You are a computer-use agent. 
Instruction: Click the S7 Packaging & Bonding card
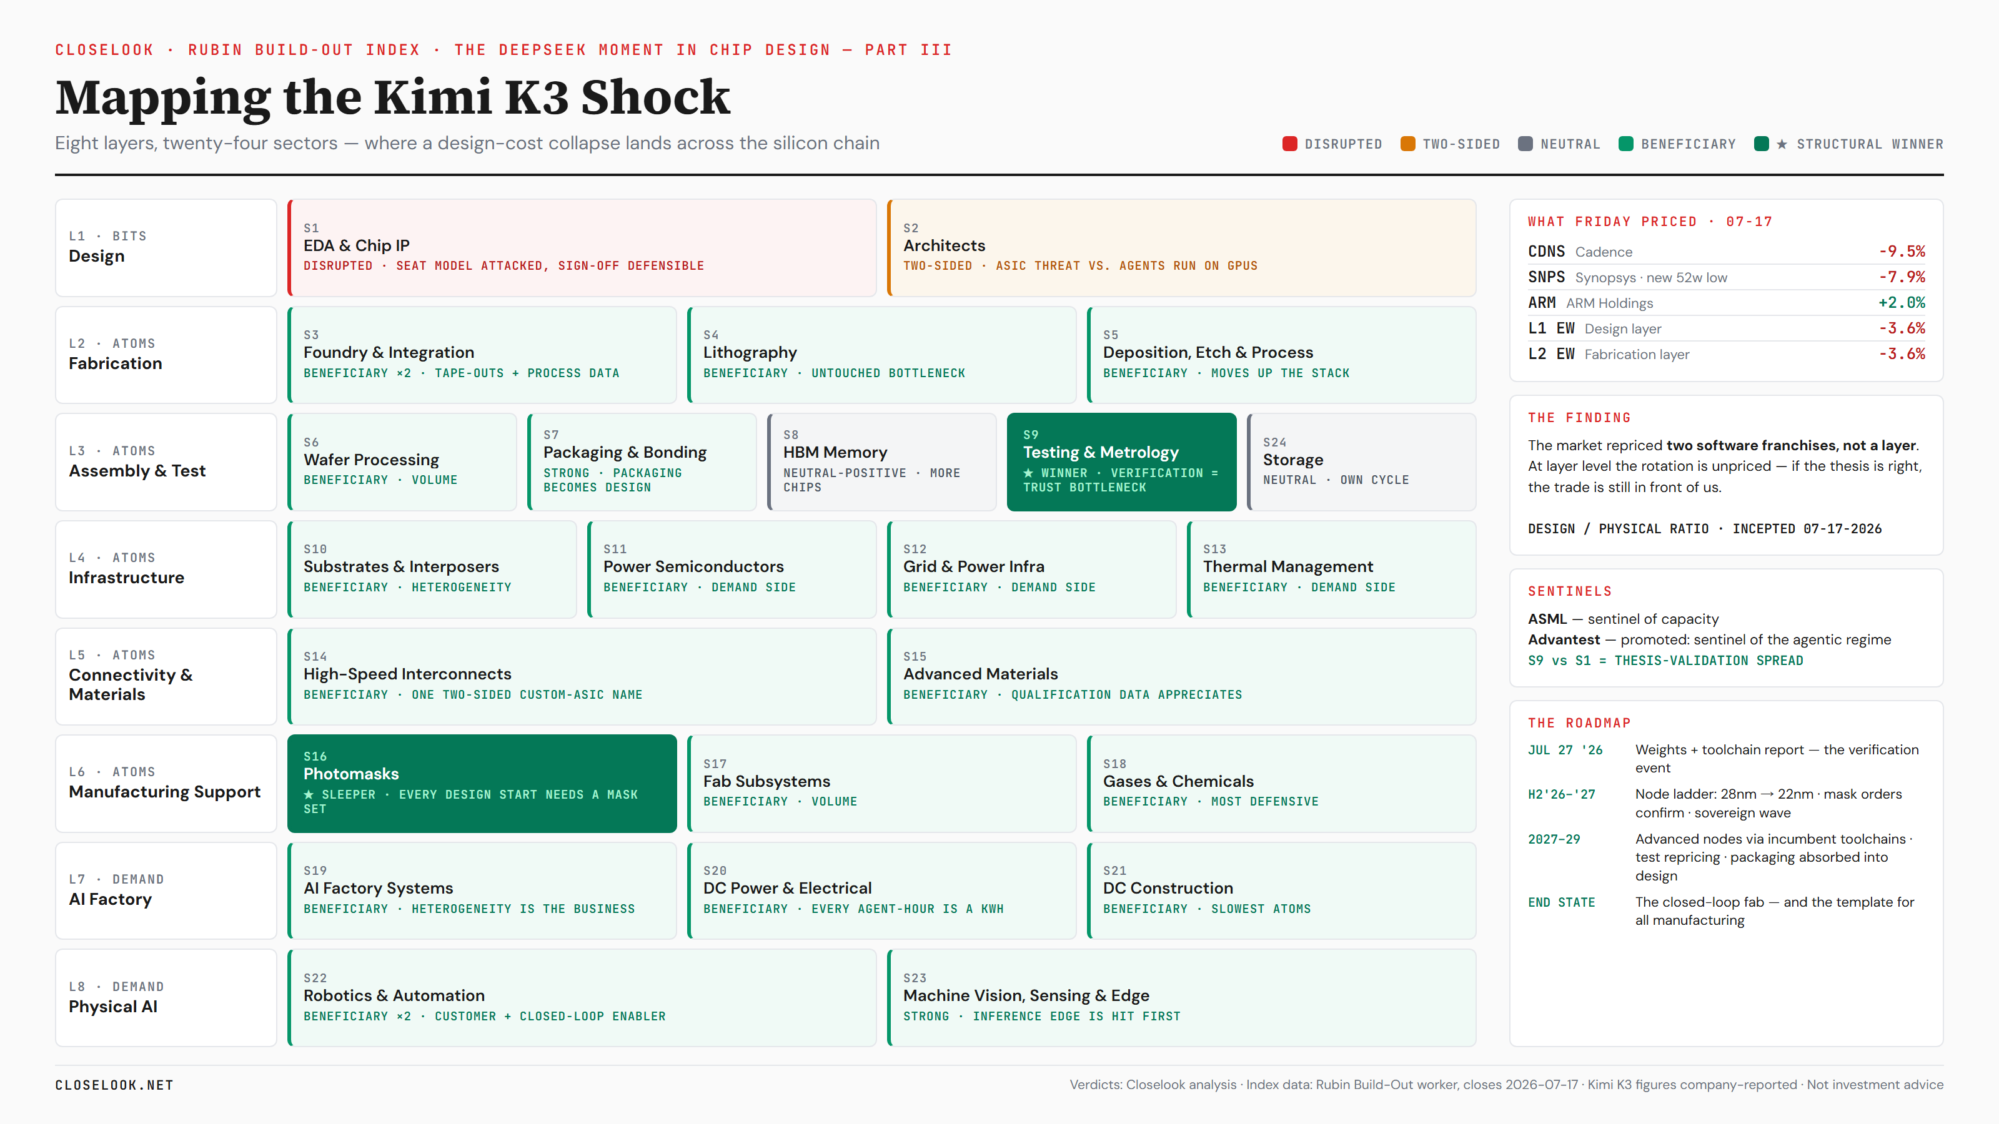(642, 462)
